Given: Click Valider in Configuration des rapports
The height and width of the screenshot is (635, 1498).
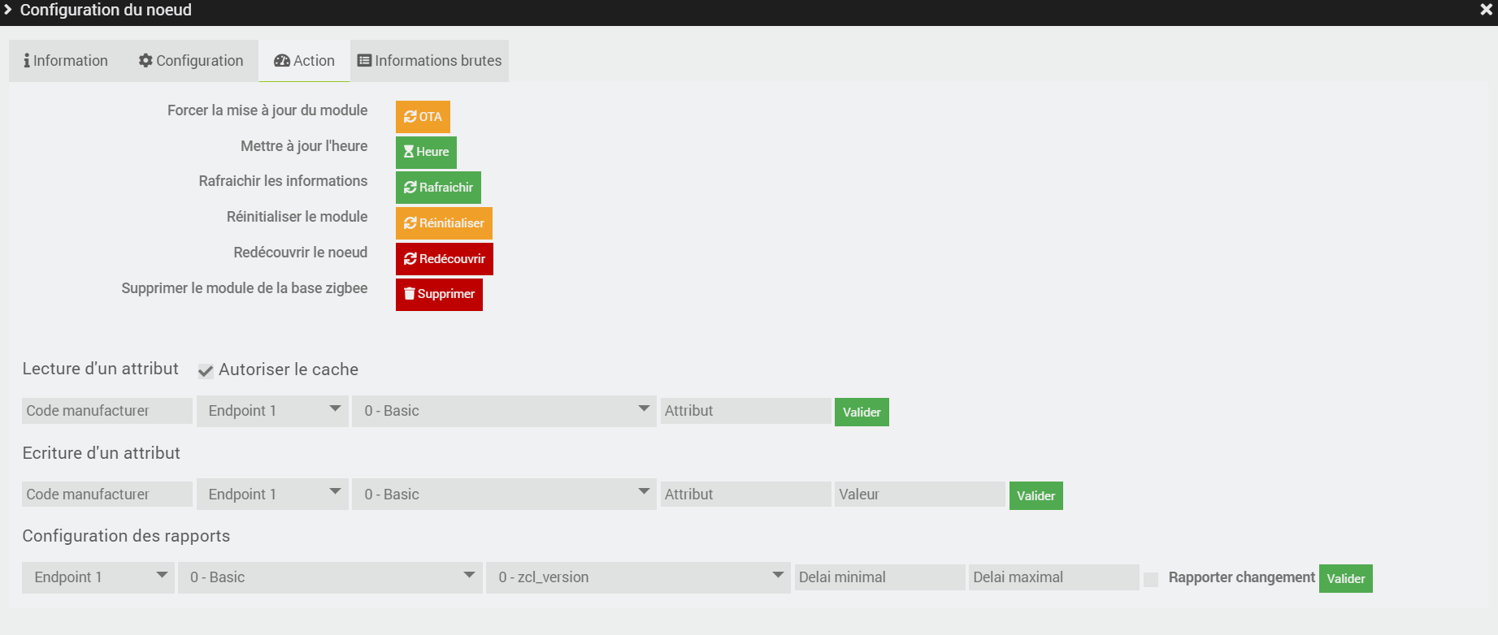Looking at the screenshot, I should click(1345, 579).
